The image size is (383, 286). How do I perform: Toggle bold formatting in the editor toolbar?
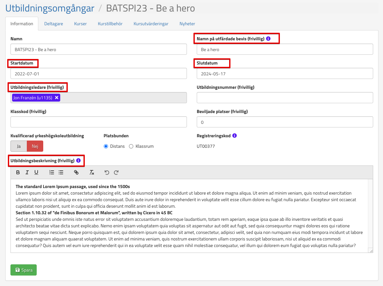pyautogui.click(x=18, y=172)
